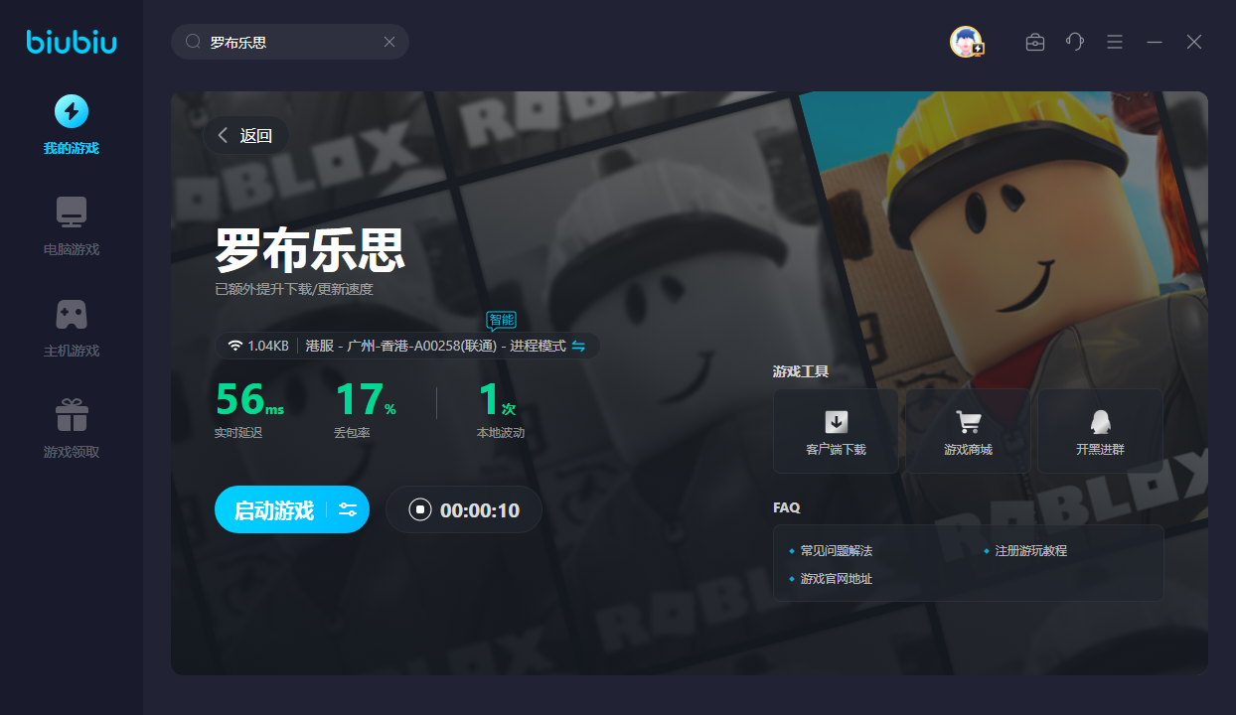1236x715 pixels.
Task: Open the 注册游玩教程 tutorial link
Action: click(1030, 550)
